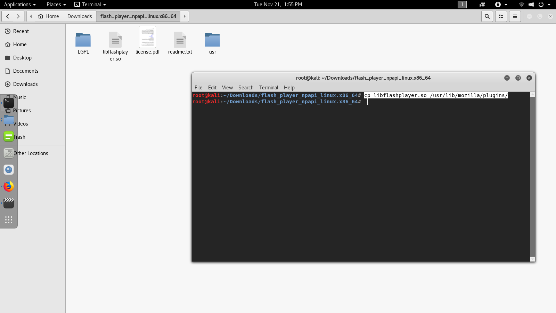Open the Places menu in top bar
The width and height of the screenshot is (556, 313).
coord(56,5)
